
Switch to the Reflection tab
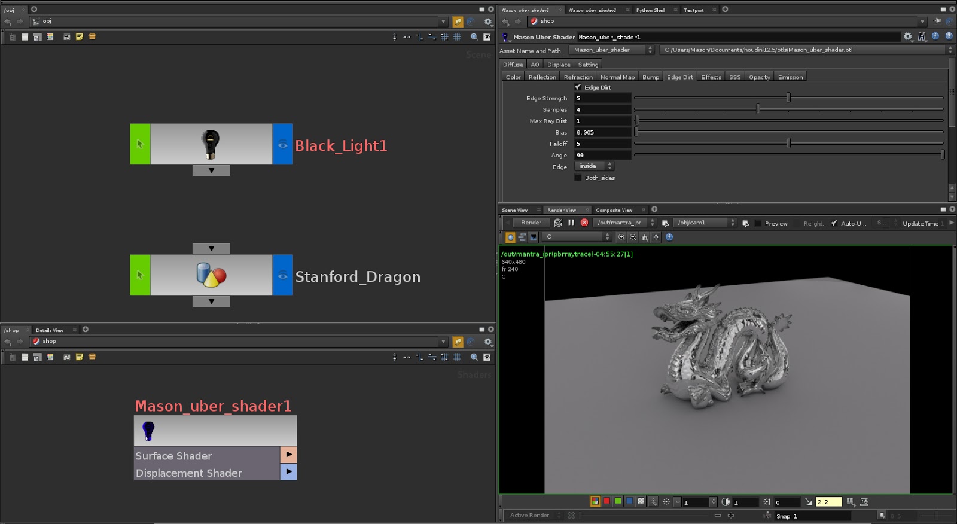point(542,77)
